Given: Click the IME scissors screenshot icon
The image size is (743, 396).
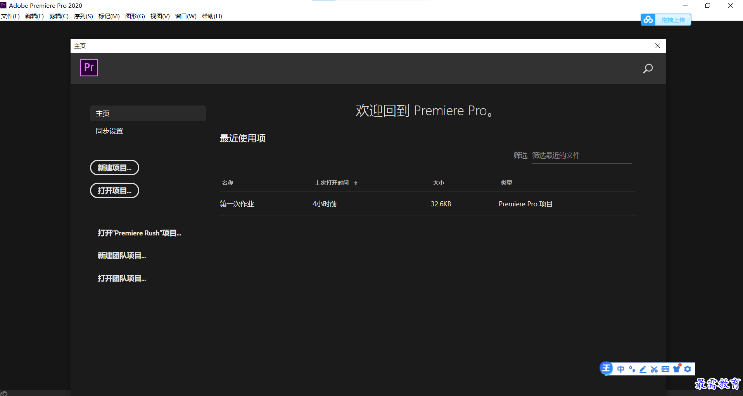Looking at the screenshot, I should (654, 369).
